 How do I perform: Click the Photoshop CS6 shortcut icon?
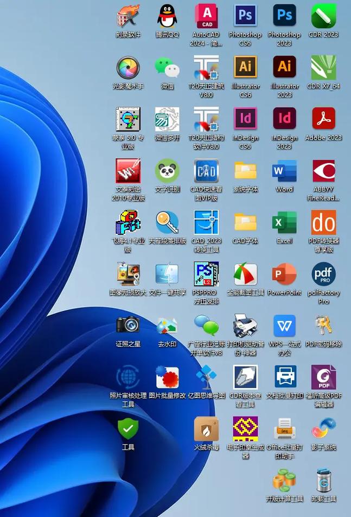pyautogui.click(x=245, y=16)
